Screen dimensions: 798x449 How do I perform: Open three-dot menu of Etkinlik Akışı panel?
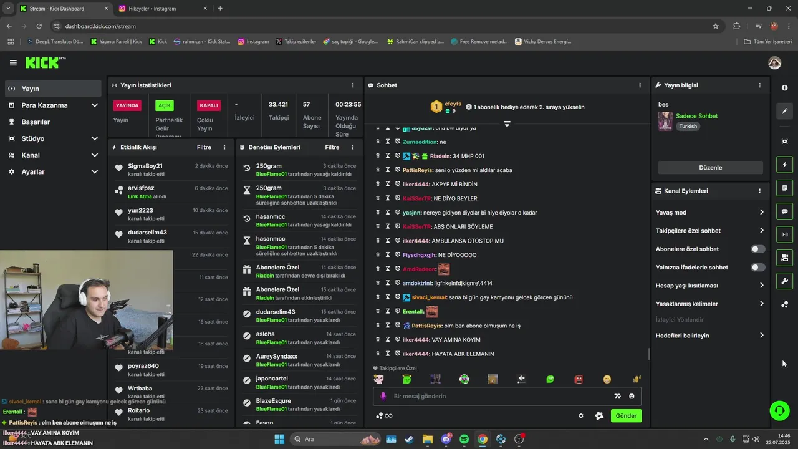tap(224, 147)
